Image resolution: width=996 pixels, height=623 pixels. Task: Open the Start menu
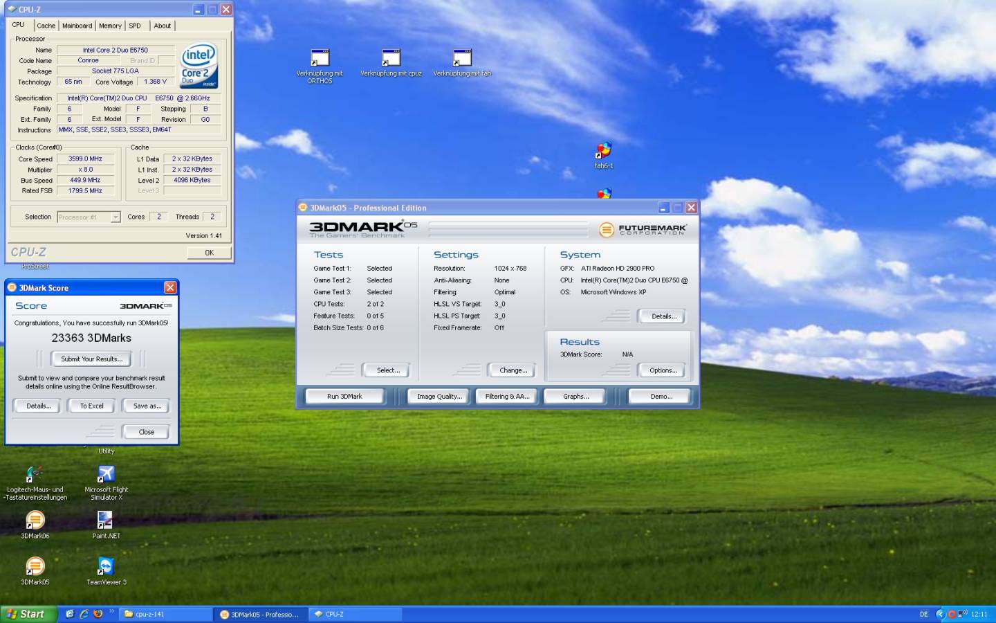28,614
